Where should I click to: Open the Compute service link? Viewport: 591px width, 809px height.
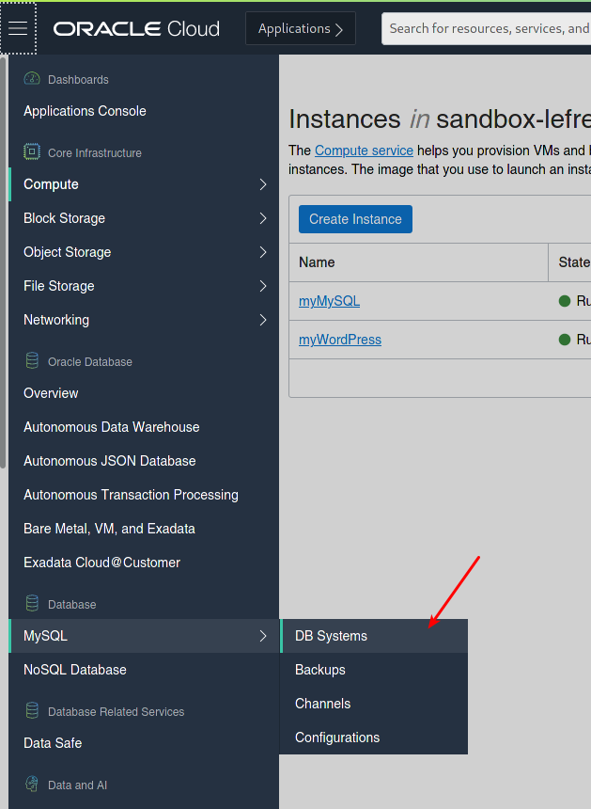tap(364, 151)
